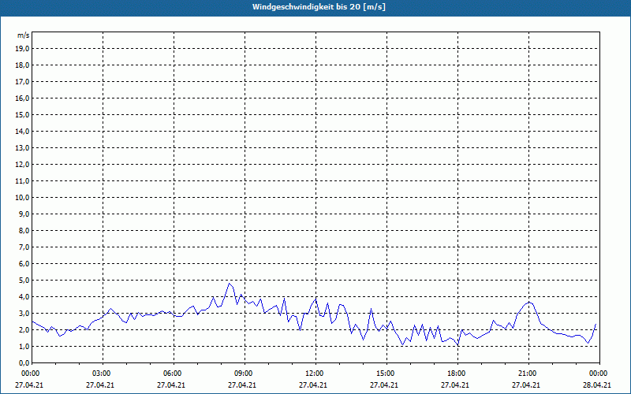Click the 17,0 y-axis label

click(23, 82)
